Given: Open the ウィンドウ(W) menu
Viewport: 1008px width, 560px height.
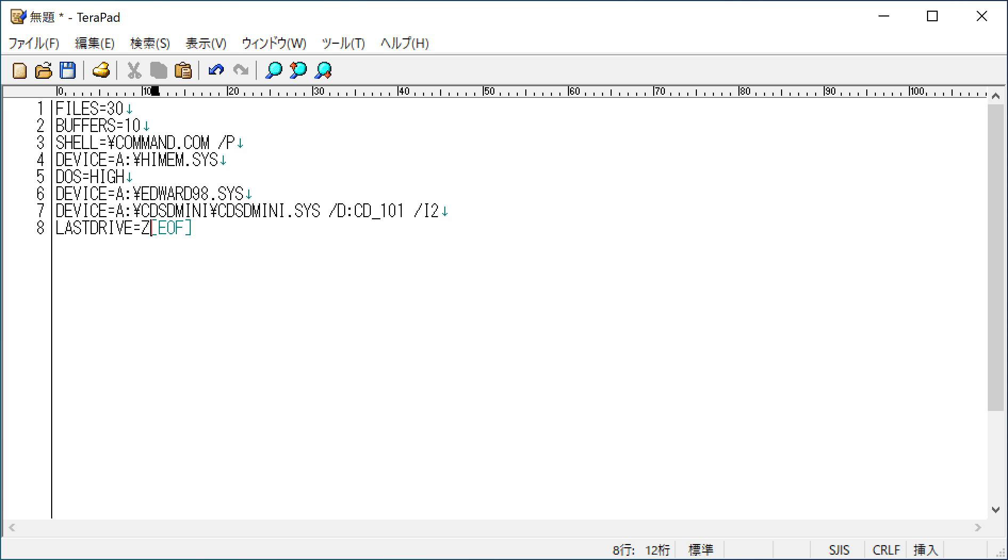Looking at the screenshot, I should (x=274, y=43).
